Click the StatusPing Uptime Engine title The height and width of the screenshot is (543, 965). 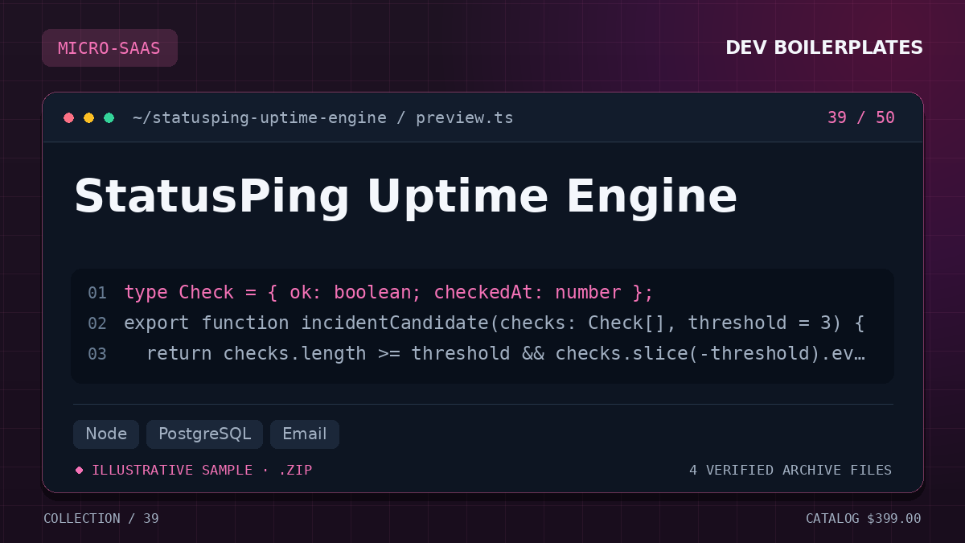click(x=405, y=196)
